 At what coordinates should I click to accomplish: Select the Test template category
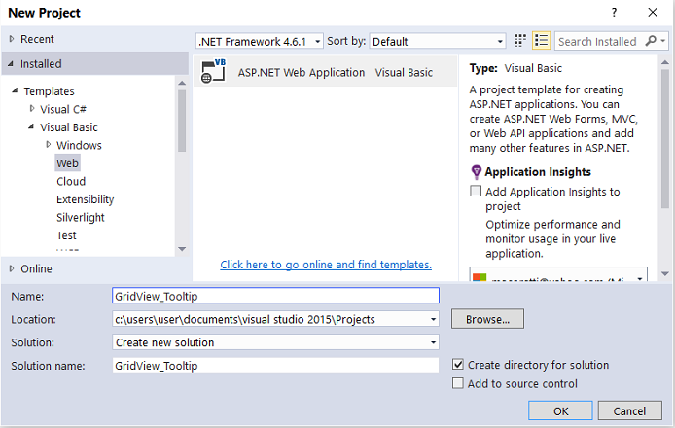[x=66, y=235]
